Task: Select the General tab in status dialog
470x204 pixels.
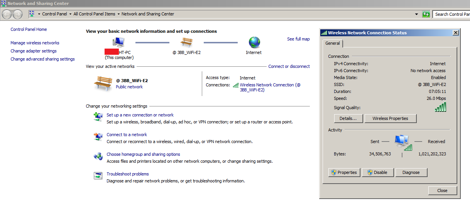Action: (333, 43)
